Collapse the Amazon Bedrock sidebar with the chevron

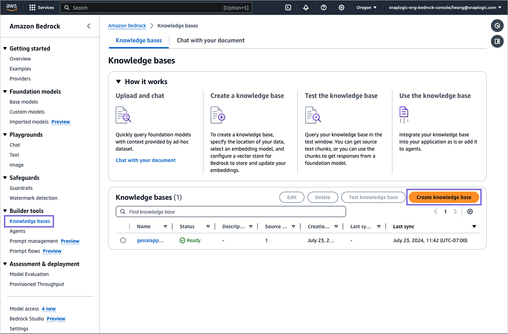coord(89,26)
